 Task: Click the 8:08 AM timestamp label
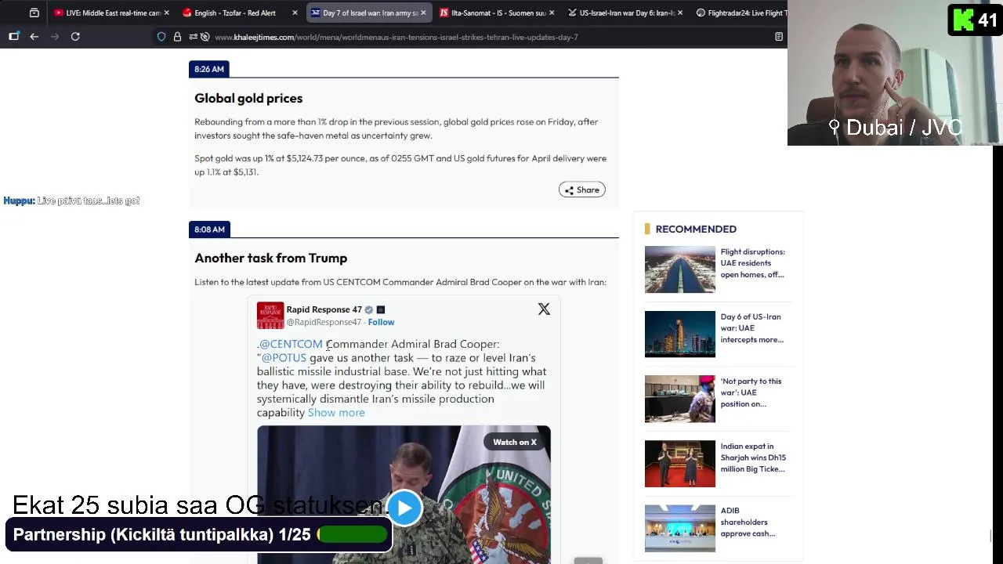pyautogui.click(x=209, y=230)
